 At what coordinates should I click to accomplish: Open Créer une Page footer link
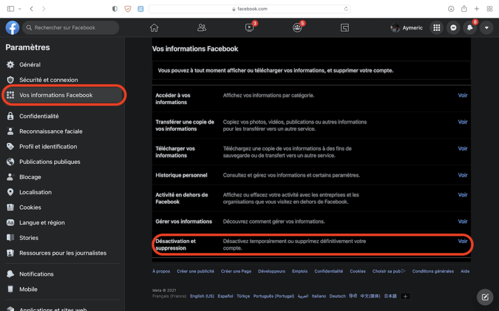tap(236, 271)
